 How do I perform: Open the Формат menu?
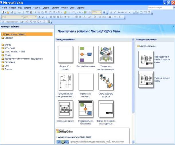[x=37, y=8]
